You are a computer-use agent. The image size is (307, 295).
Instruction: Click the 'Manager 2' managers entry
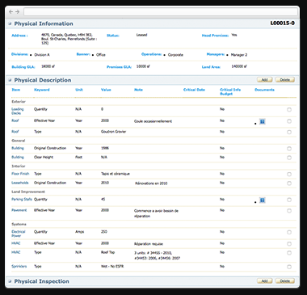[239, 55]
